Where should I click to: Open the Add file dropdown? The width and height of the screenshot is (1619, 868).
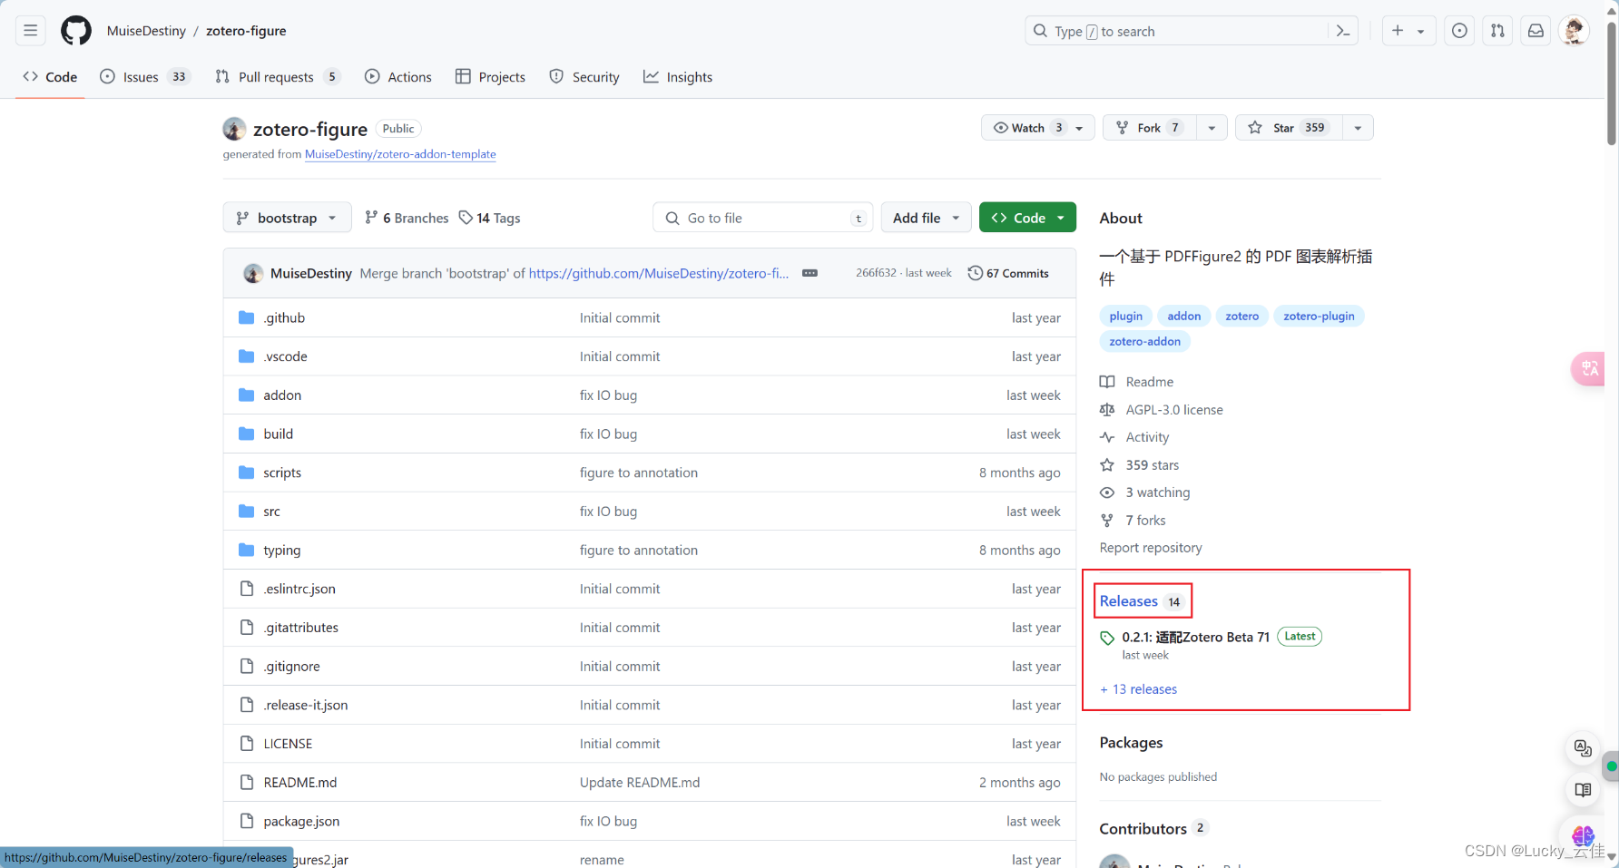[x=926, y=218]
